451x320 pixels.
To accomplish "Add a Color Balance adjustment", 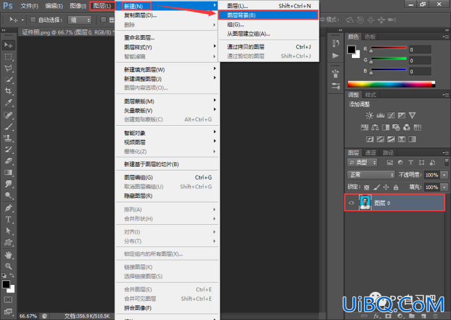I will (x=375, y=127).
